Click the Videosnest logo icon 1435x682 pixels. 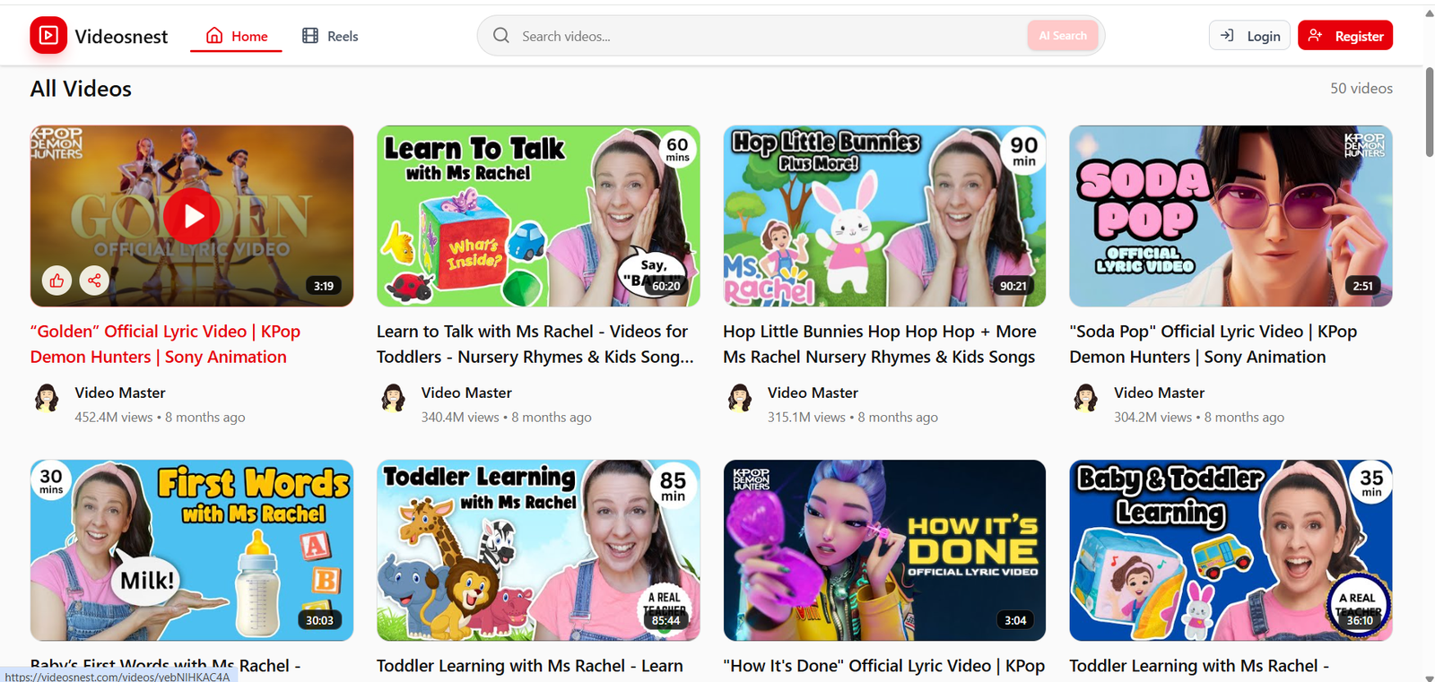point(48,36)
